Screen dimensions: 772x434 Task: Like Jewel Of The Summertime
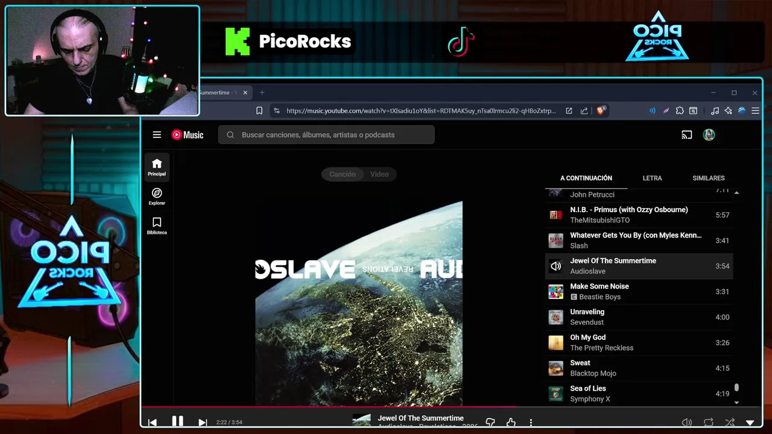[511, 423]
